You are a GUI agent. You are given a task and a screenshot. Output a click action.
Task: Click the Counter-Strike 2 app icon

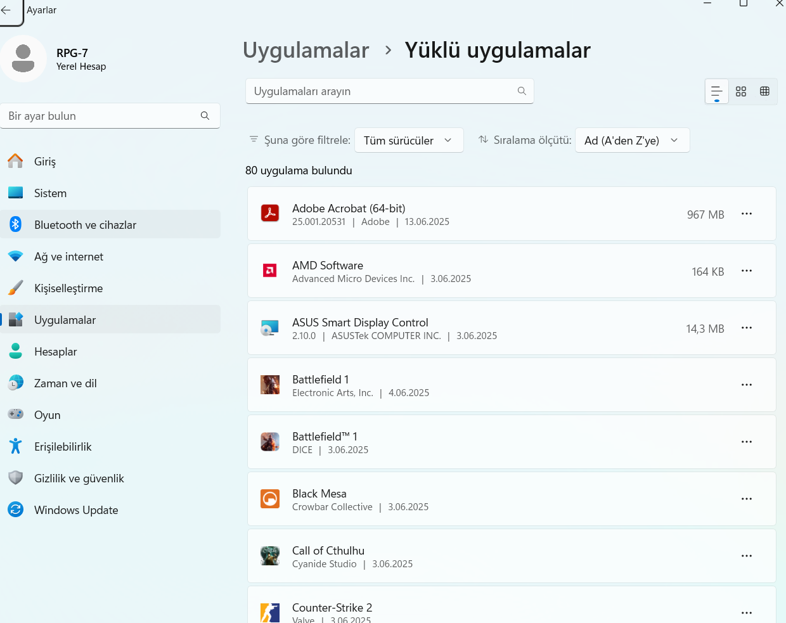[270, 613]
